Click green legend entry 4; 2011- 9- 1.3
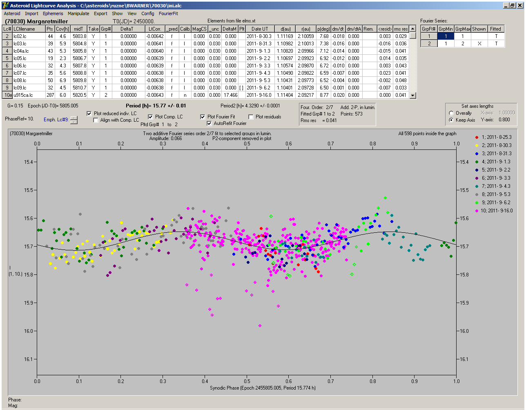The image size is (526, 410). 493,162
